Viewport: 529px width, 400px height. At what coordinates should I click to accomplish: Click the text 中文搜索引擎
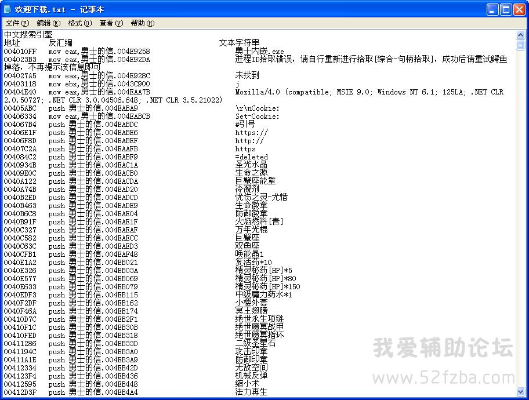(x=28, y=35)
